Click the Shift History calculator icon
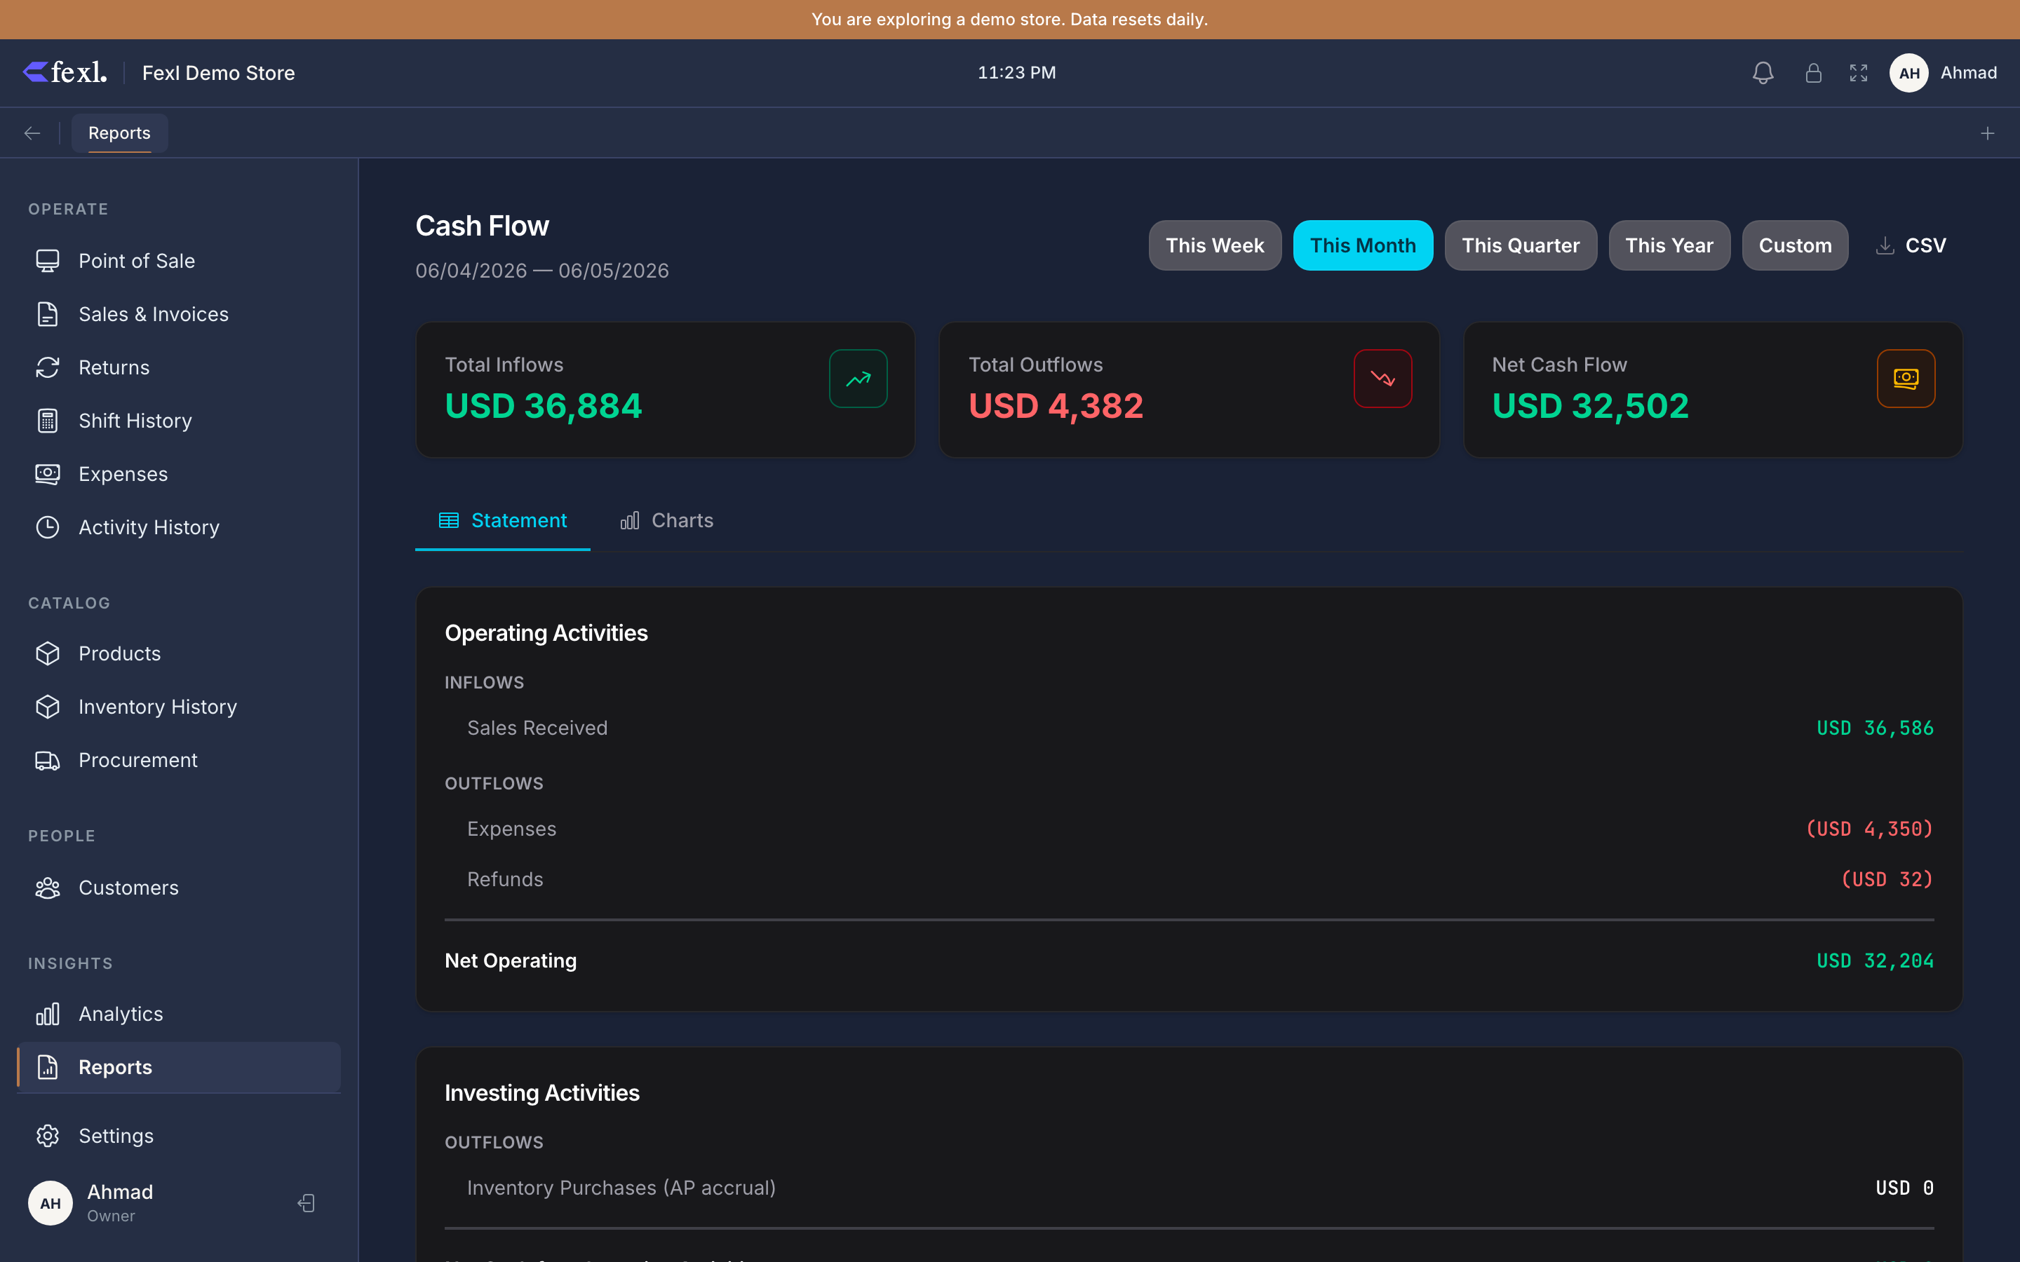This screenshot has height=1262, width=2020. tap(48, 421)
